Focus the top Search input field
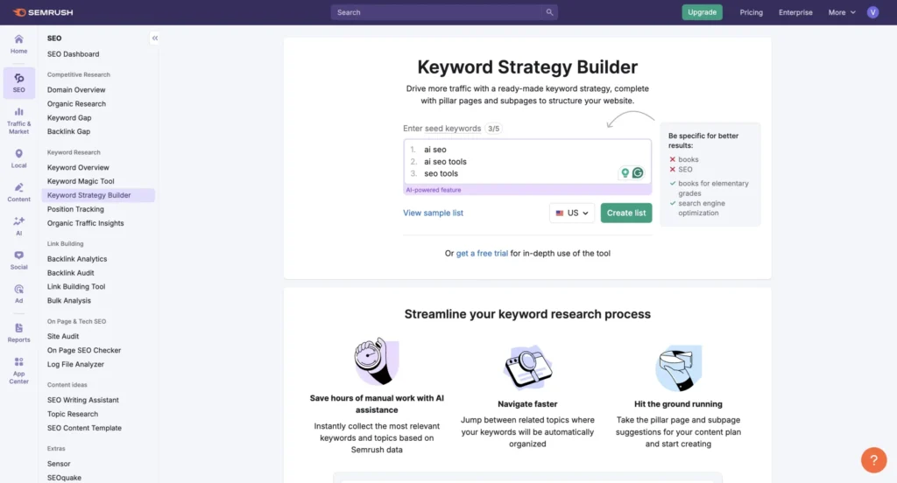 pyautogui.click(x=436, y=12)
